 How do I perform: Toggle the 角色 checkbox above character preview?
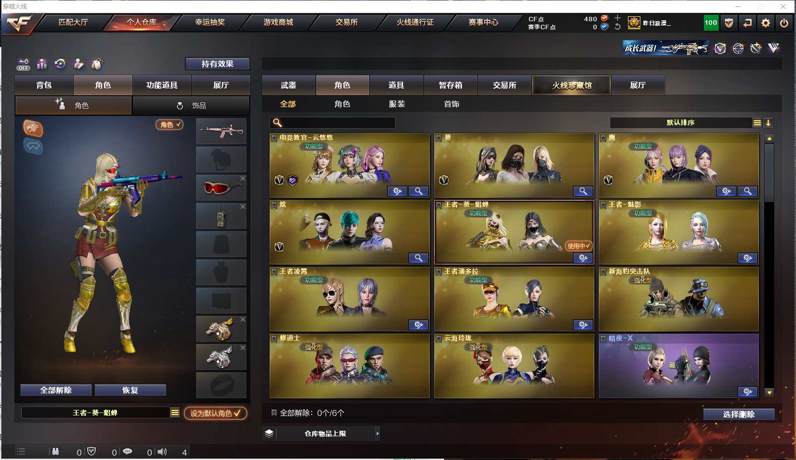tap(170, 125)
